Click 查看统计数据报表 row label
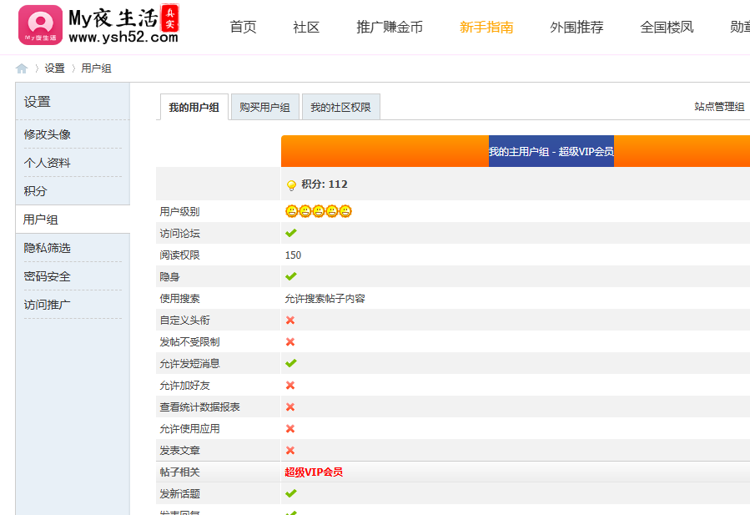This screenshot has height=515, width=750. click(x=200, y=406)
